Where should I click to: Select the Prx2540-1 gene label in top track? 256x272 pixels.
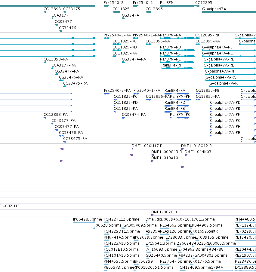[143, 3]
